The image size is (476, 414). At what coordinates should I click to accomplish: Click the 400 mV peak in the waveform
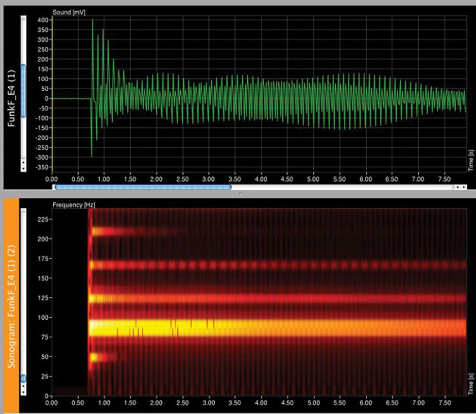[92, 20]
